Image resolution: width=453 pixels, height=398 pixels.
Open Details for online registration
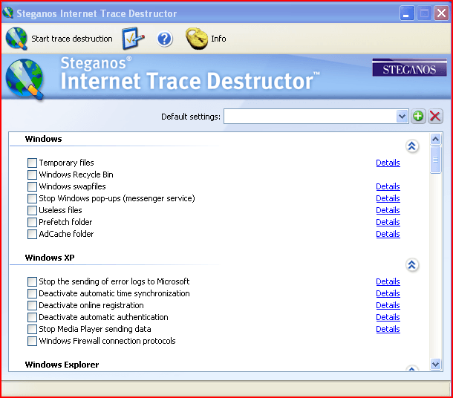point(388,305)
